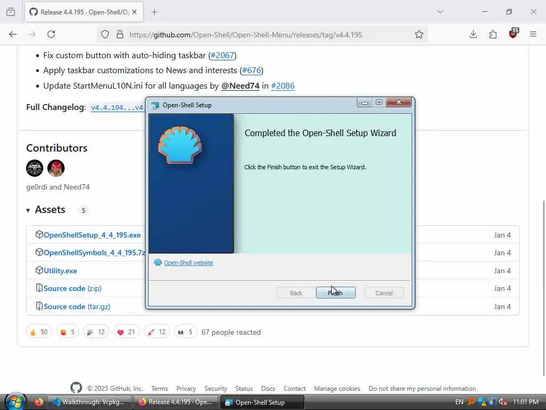Screen dimensions: 546x410
Task: Click the address bar URL field
Action: click(x=245, y=35)
